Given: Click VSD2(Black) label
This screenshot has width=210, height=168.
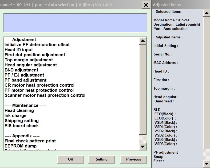Looking at the screenshot, I should tap(166, 131).
